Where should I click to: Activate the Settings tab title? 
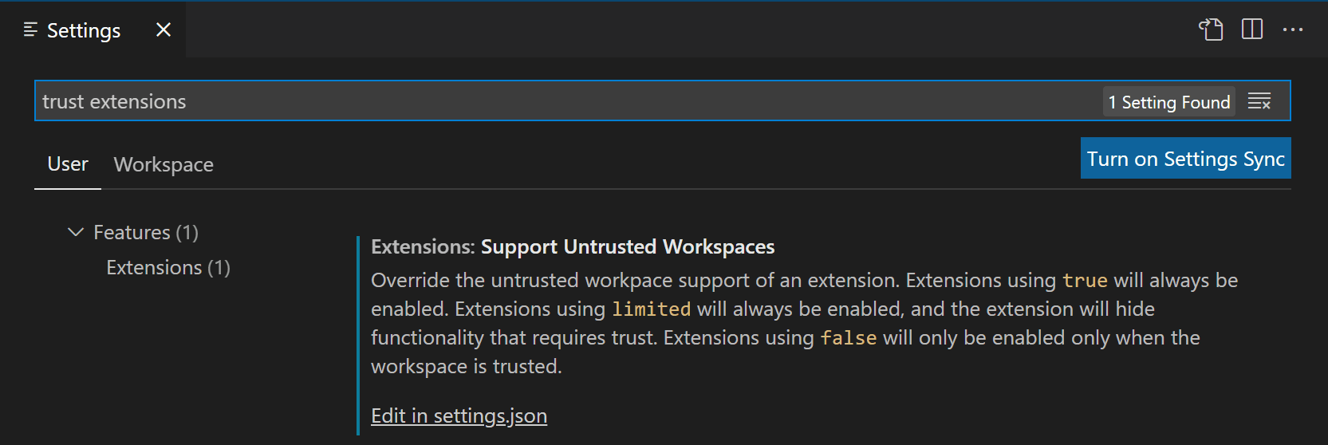point(84,30)
